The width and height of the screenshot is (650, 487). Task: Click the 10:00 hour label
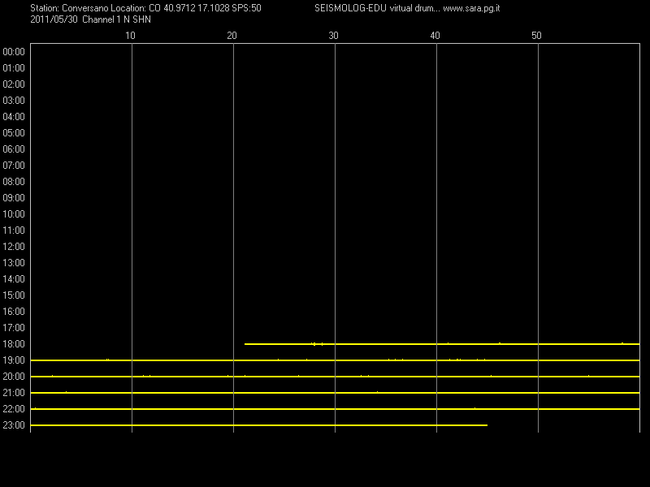(x=14, y=214)
